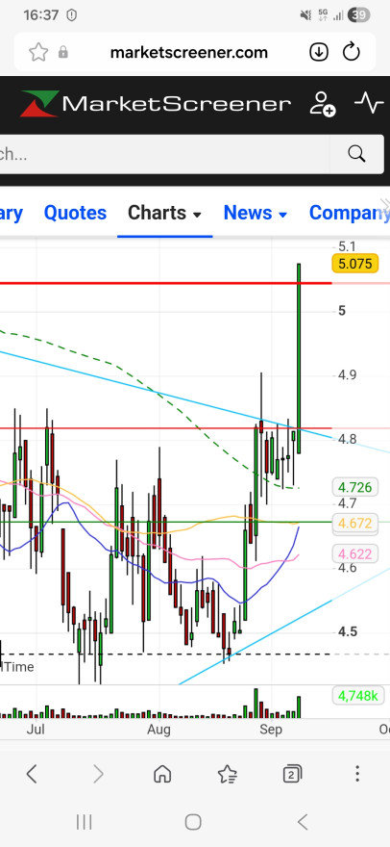Viewport: 390px width, 847px height.
Task: Tap the download icon in address bar
Action: point(319,52)
